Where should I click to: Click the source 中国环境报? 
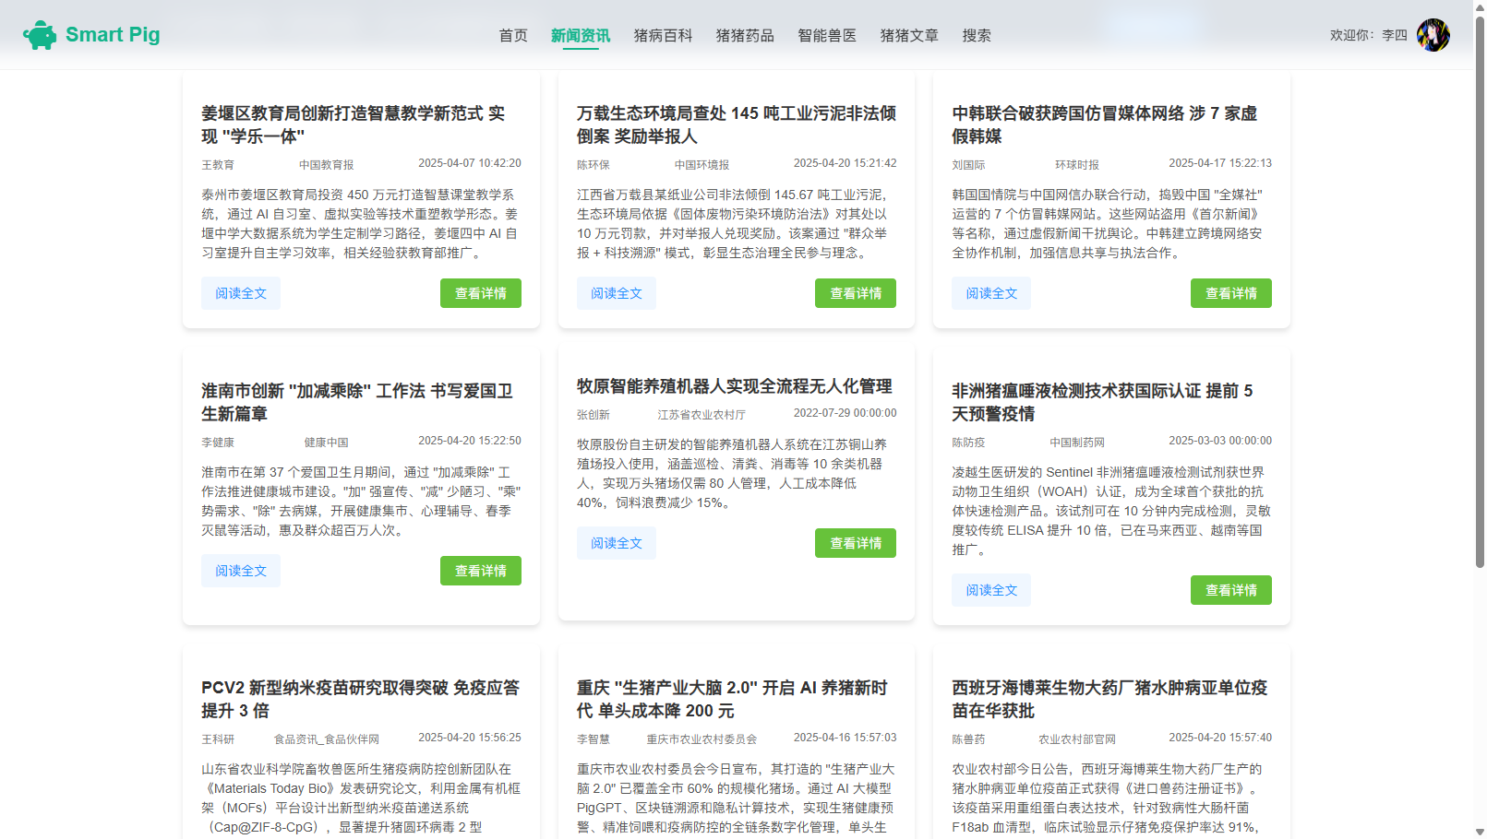click(702, 165)
